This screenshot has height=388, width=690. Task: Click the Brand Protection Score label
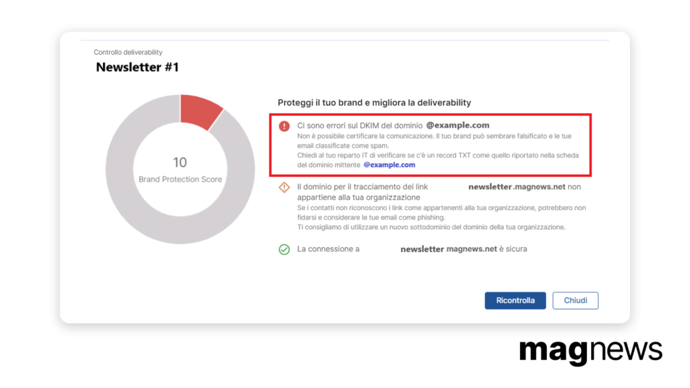click(180, 179)
